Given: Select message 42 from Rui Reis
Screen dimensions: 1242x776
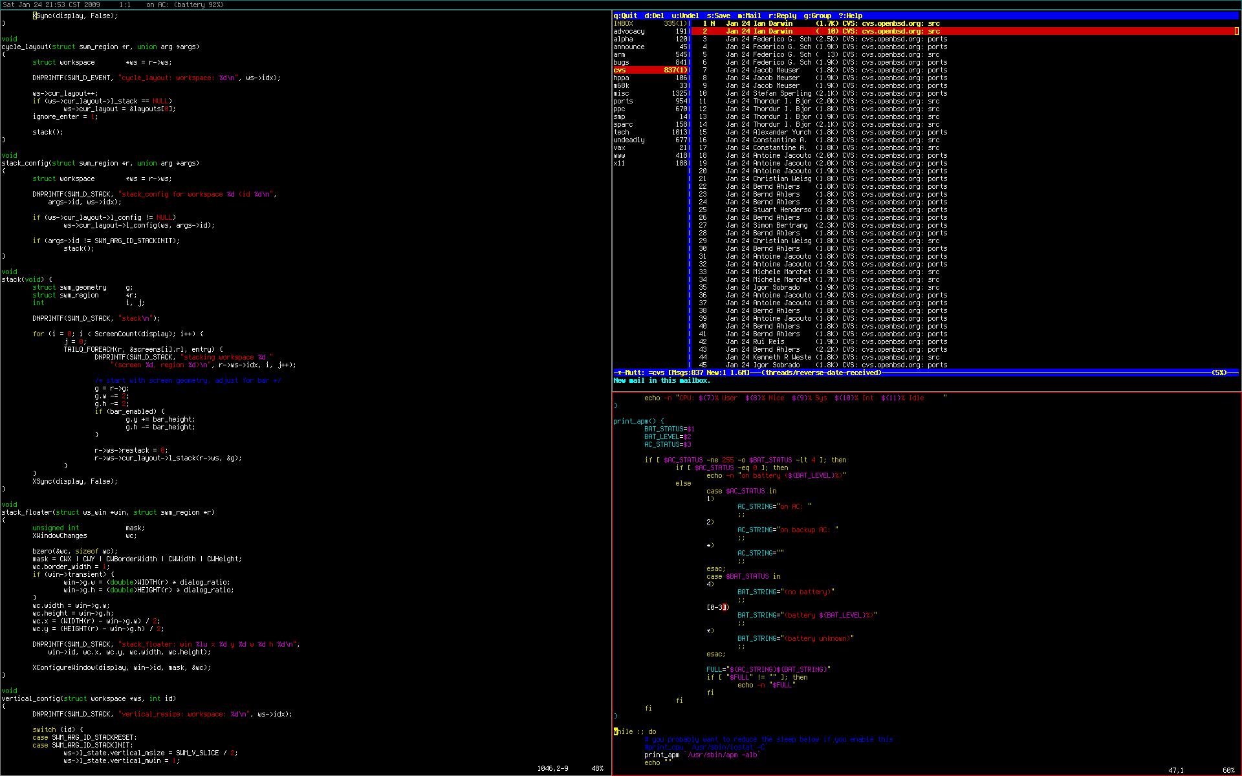Looking at the screenshot, I should 768,341.
